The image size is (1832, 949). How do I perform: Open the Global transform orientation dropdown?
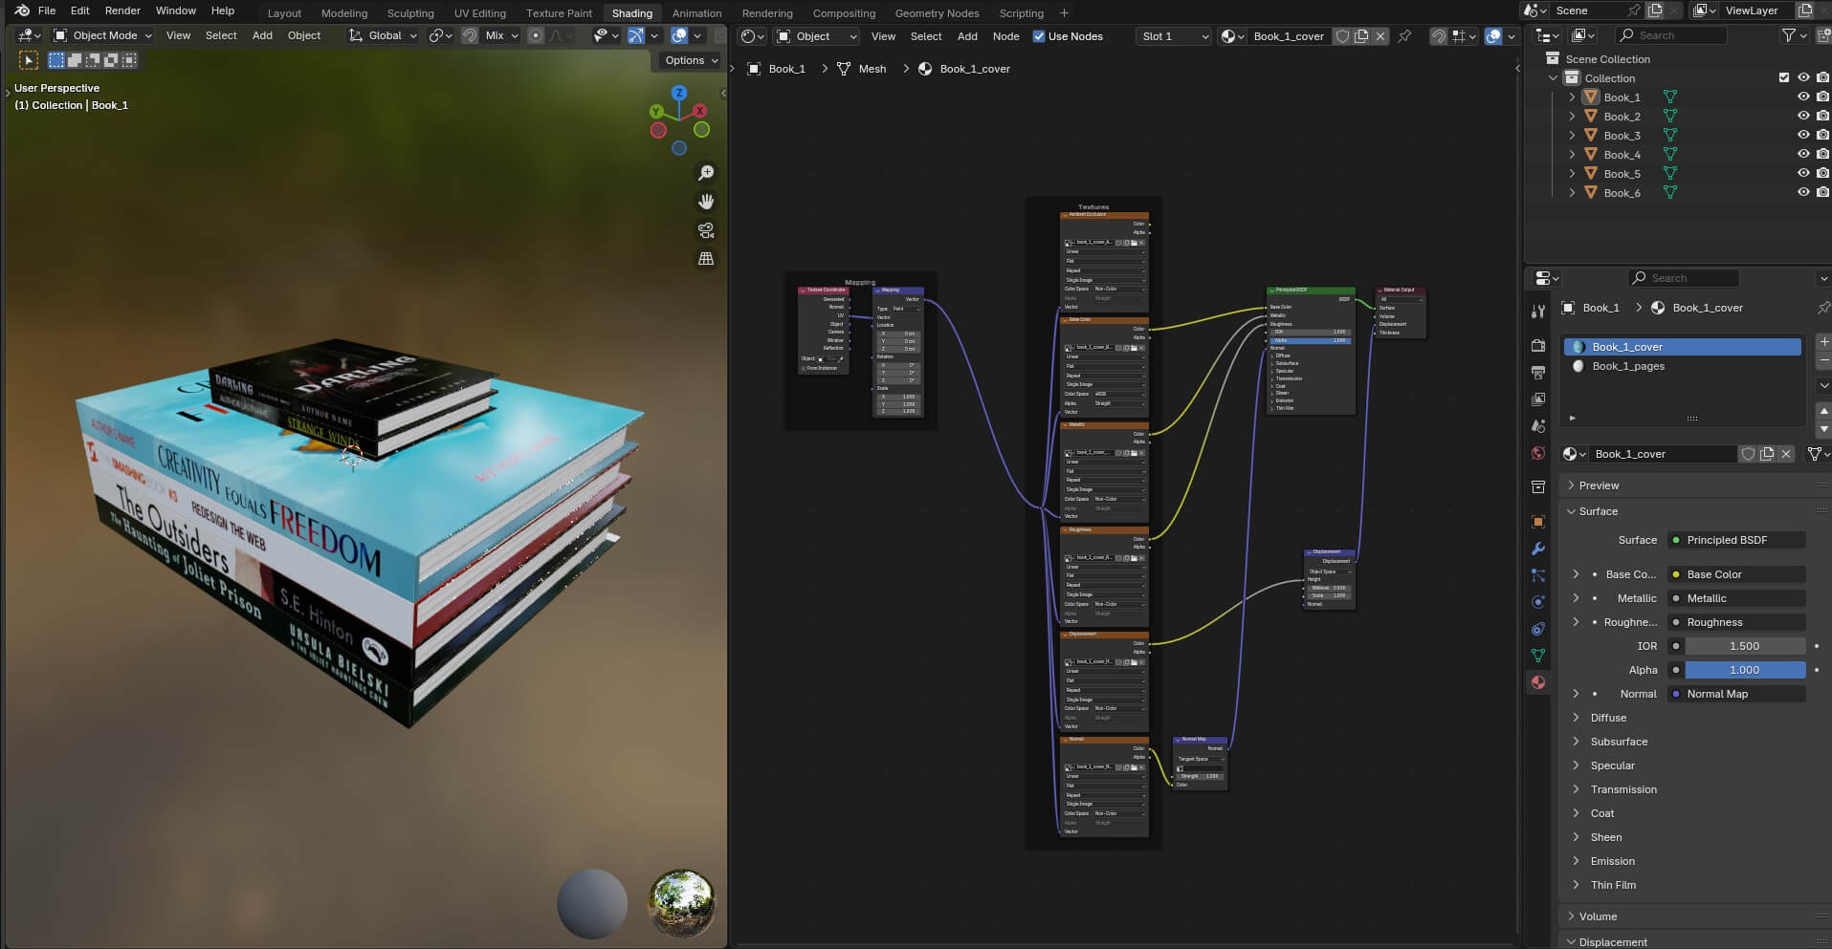pos(383,35)
